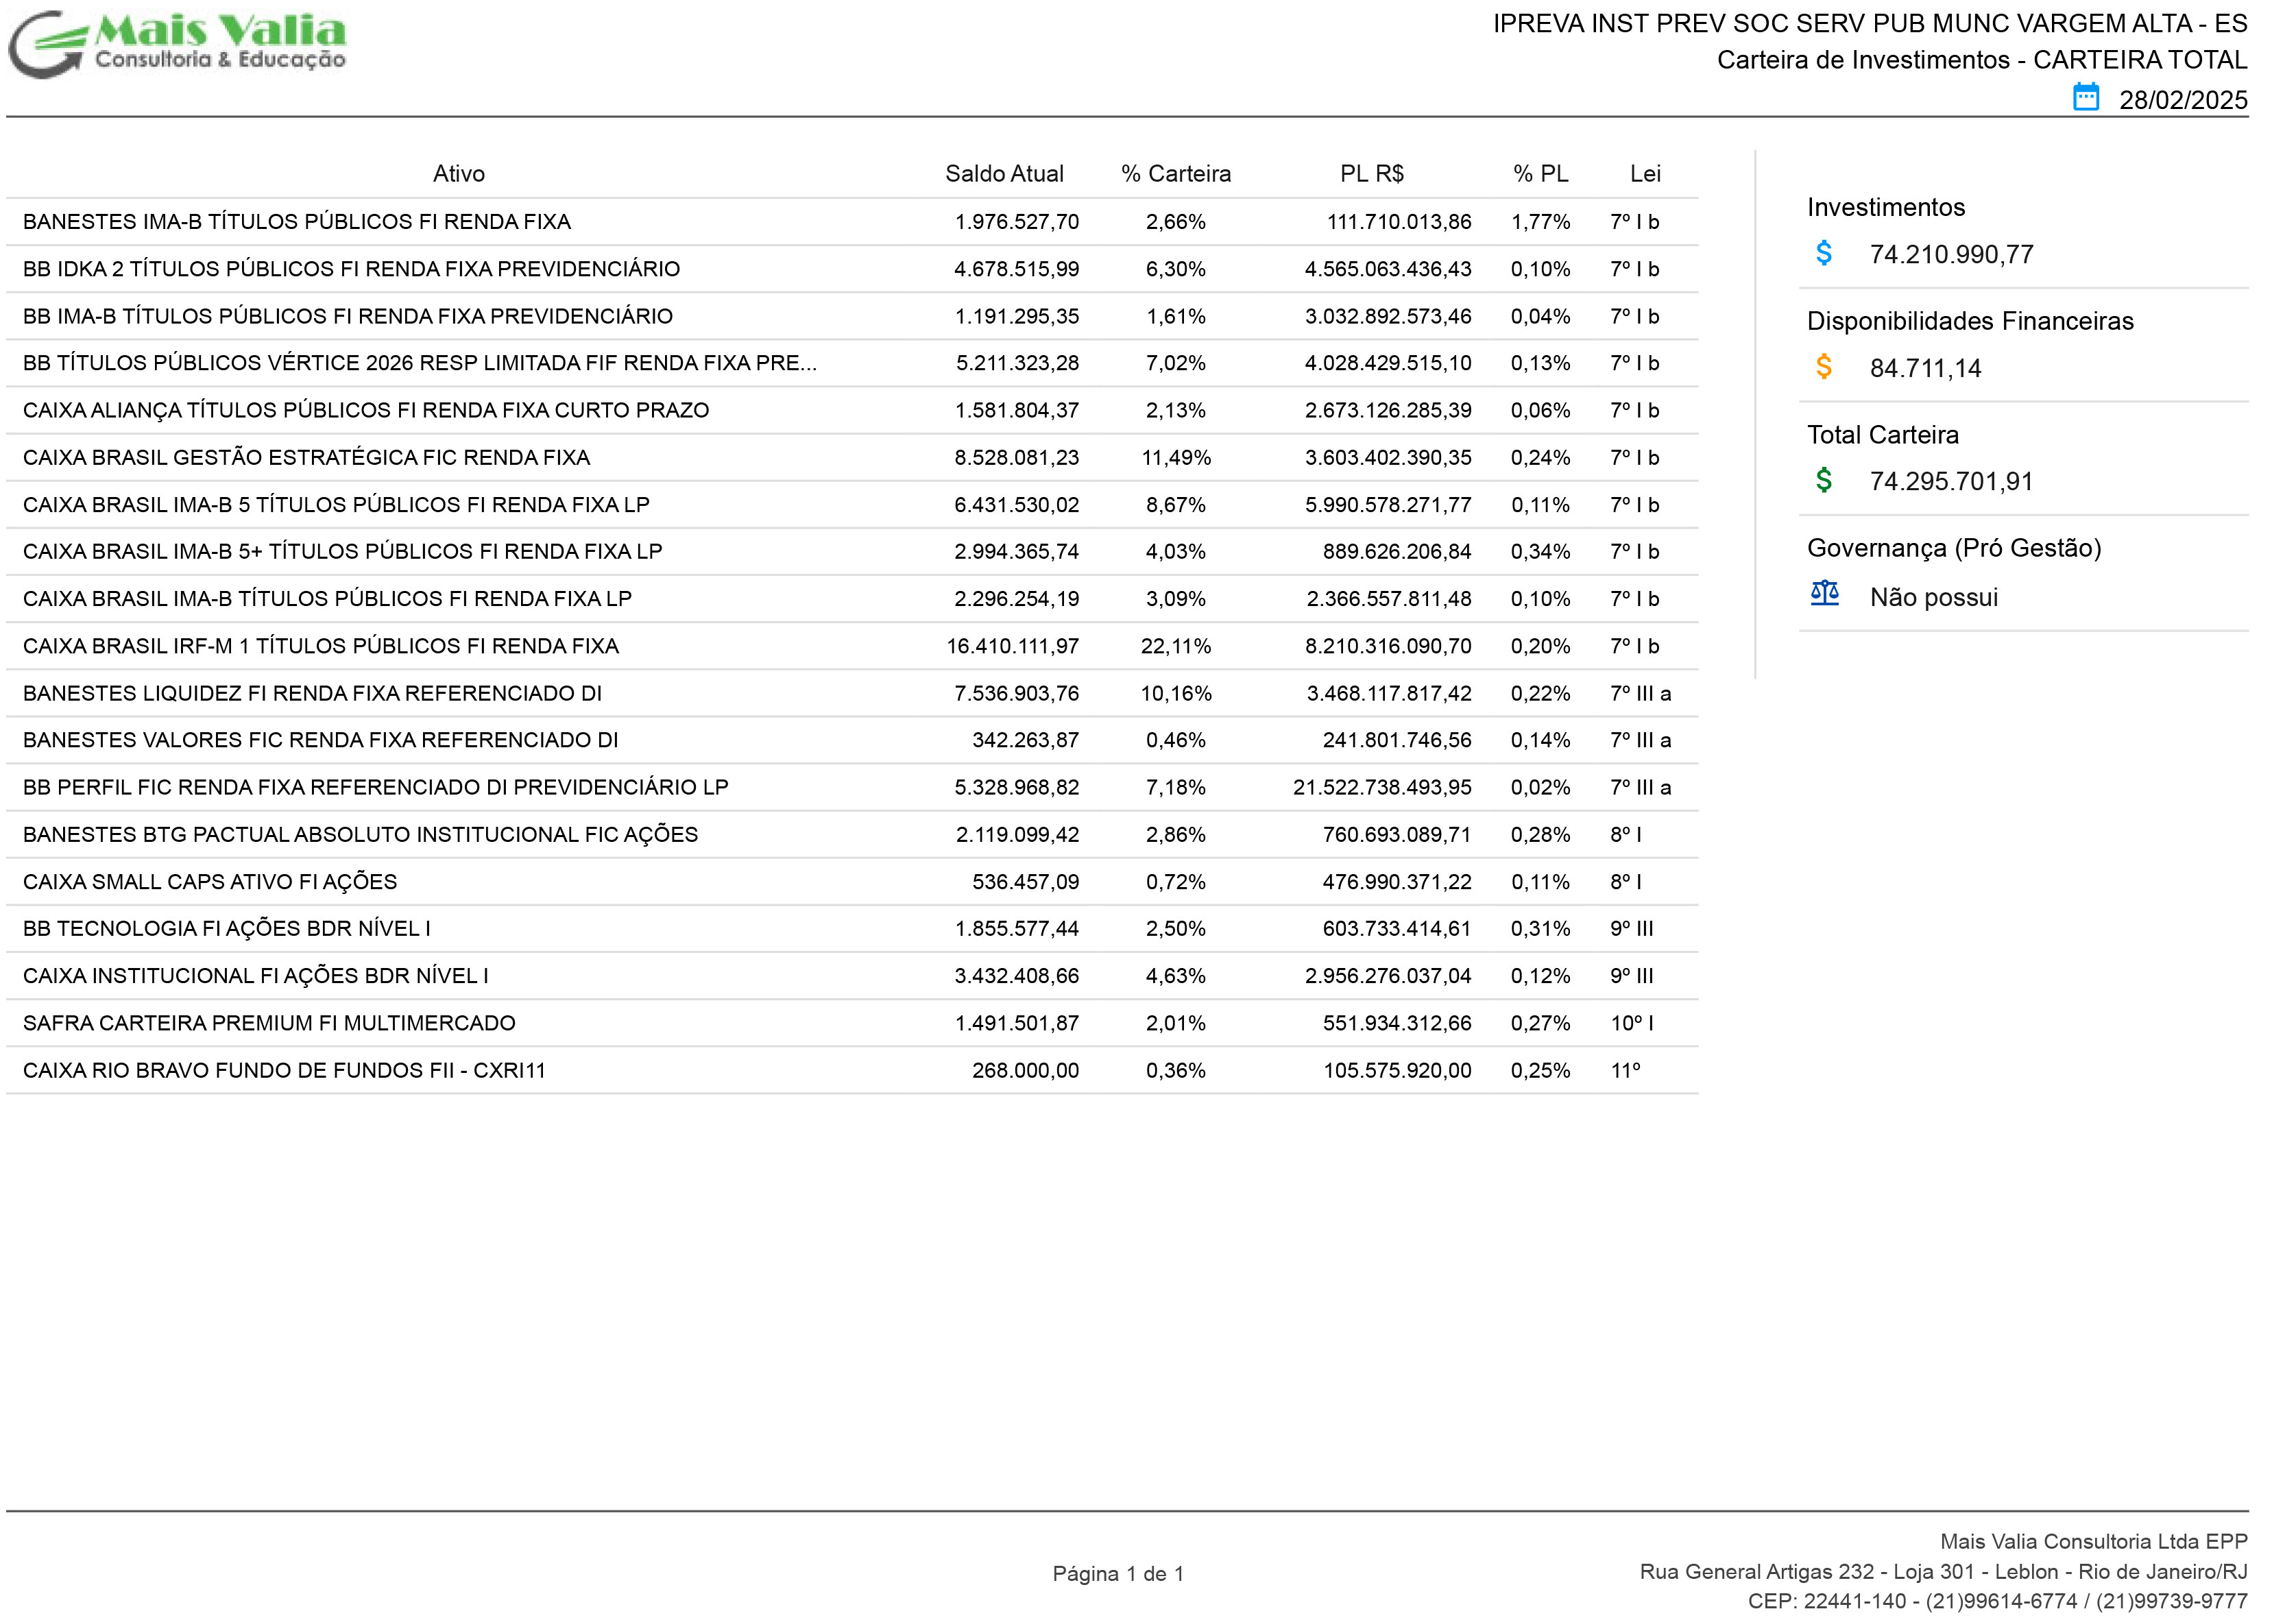Click the balance scale icon under Governança

pyautogui.click(x=1825, y=594)
